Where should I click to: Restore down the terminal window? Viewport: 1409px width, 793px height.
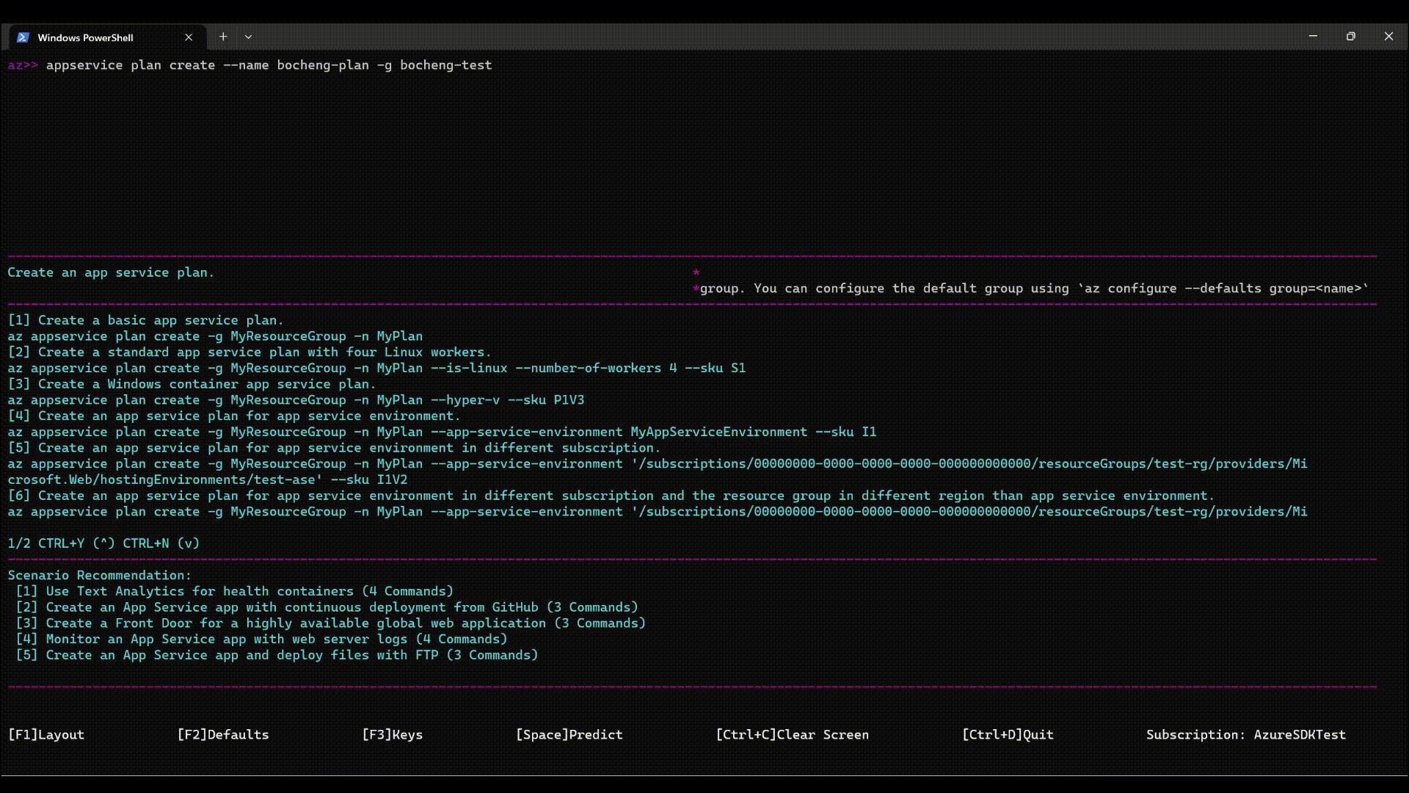pyautogui.click(x=1350, y=36)
